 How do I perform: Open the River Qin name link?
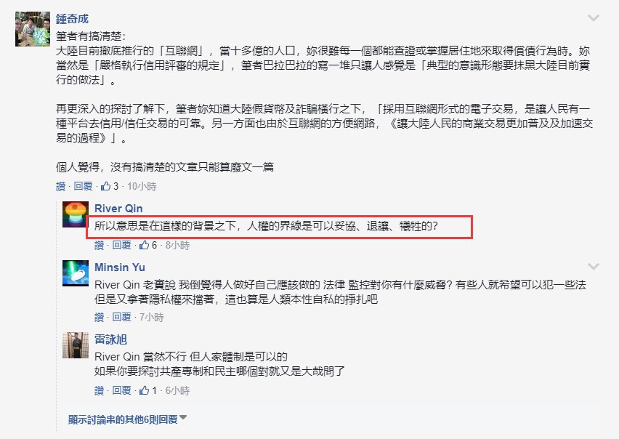(118, 209)
